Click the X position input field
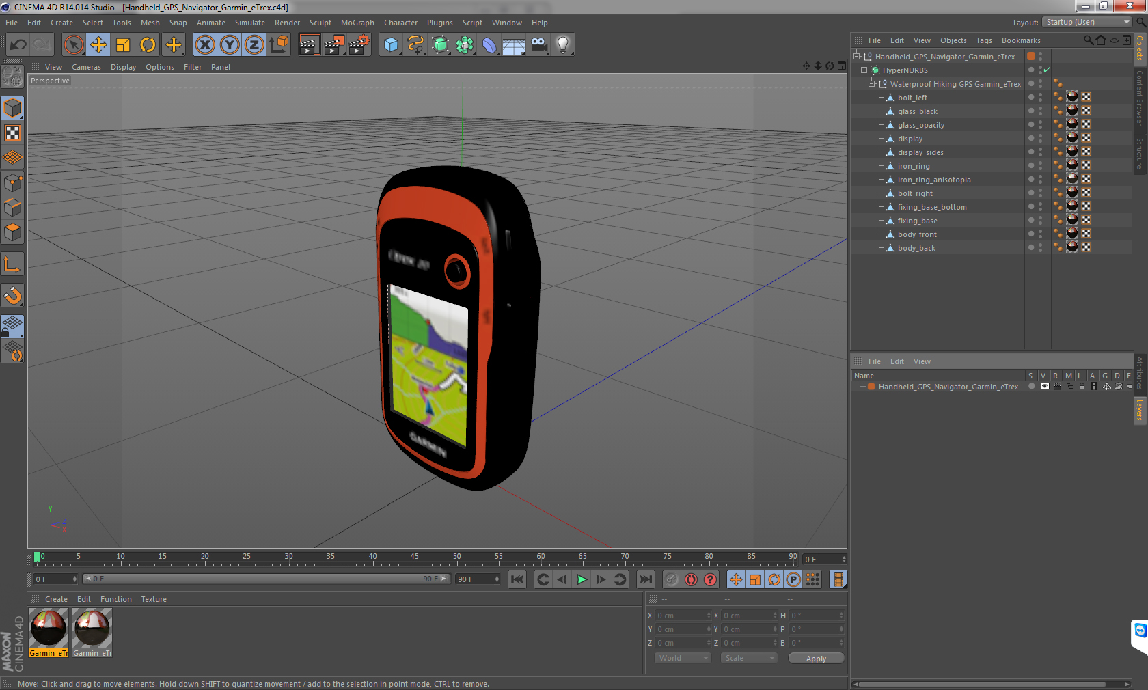The height and width of the screenshot is (690, 1148). pos(683,616)
